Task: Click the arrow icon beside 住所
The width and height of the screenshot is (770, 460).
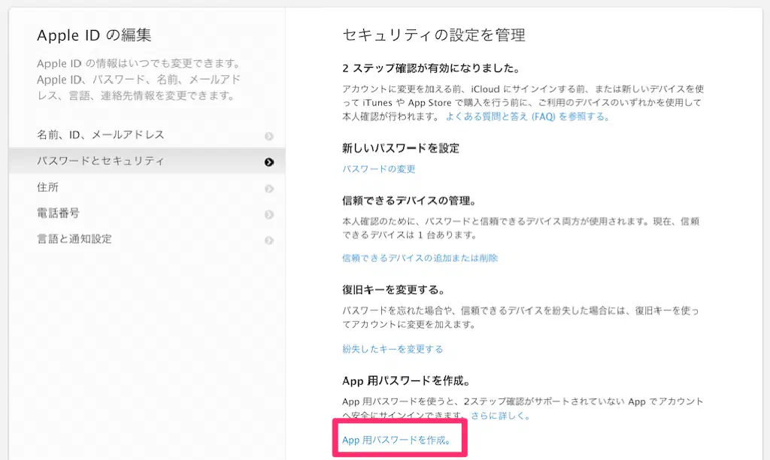Action: 269,188
